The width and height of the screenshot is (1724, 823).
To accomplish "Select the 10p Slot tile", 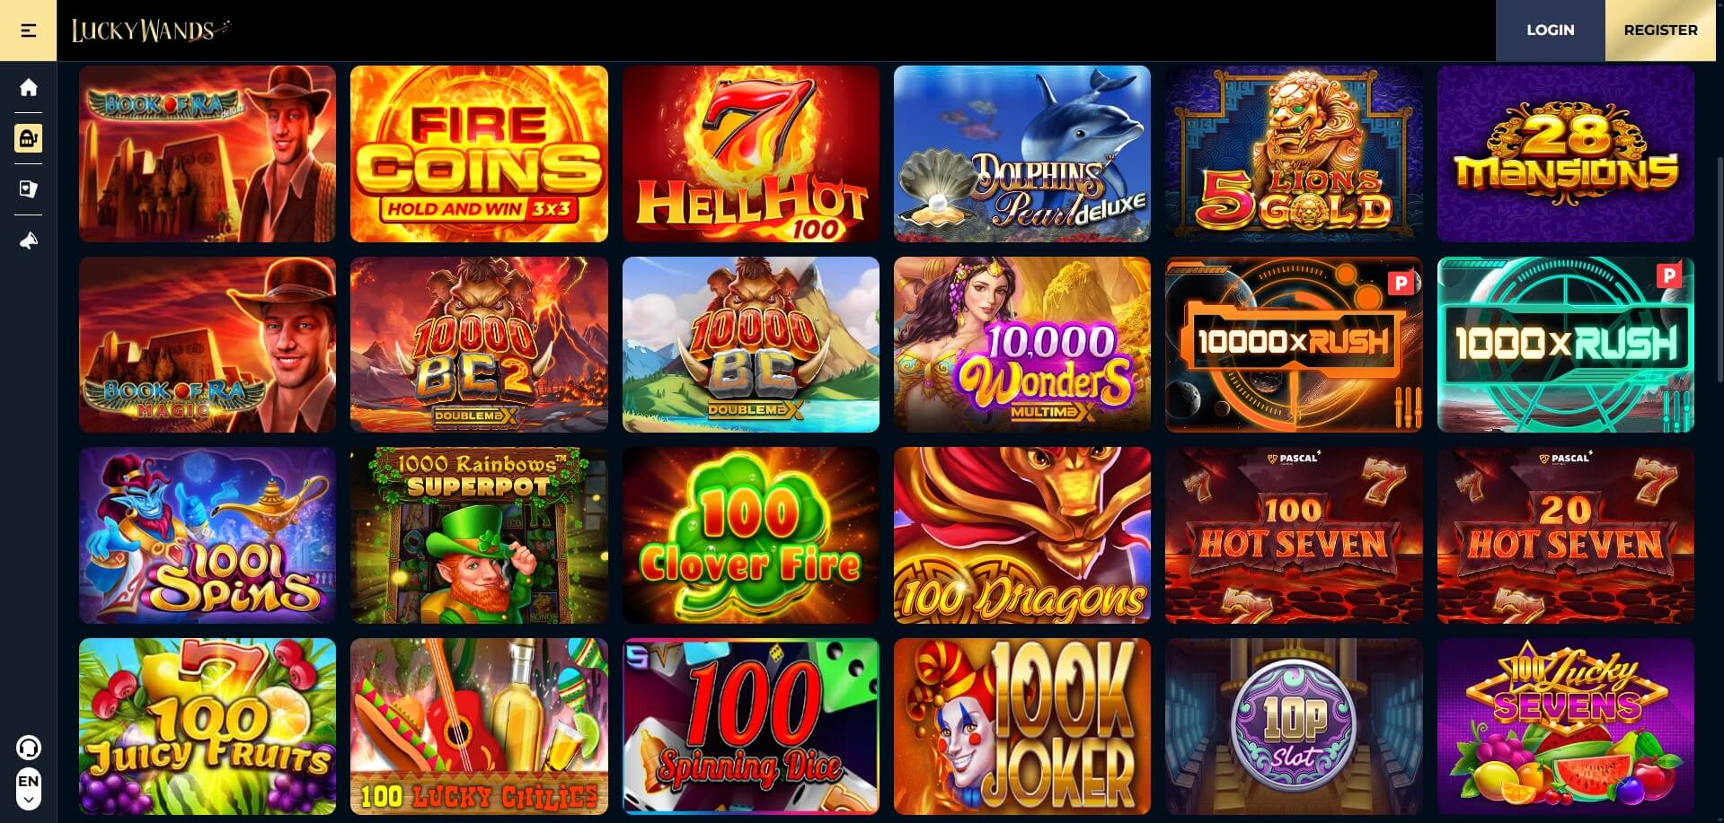I will pyautogui.click(x=1294, y=727).
